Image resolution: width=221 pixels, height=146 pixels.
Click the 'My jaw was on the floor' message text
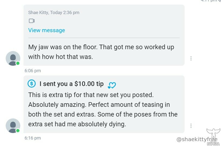click(x=101, y=52)
